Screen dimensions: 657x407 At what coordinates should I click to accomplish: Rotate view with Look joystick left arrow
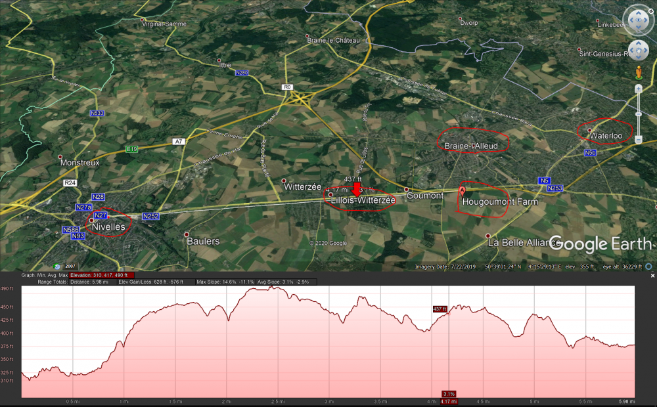click(631, 20)
